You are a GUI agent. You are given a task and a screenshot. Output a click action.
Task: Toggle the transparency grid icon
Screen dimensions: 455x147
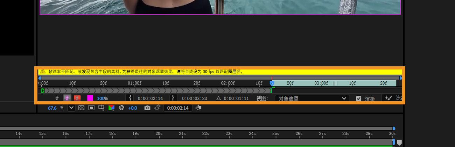coord(81,108)
